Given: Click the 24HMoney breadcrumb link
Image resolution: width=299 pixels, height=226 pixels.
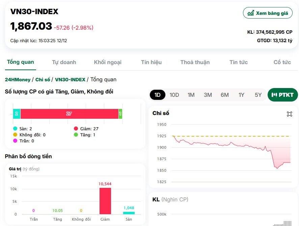Looking at the screenshot, I should 18,80.
